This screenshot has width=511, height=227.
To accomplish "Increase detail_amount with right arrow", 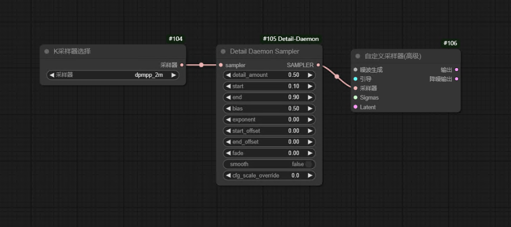I will 310,75.
